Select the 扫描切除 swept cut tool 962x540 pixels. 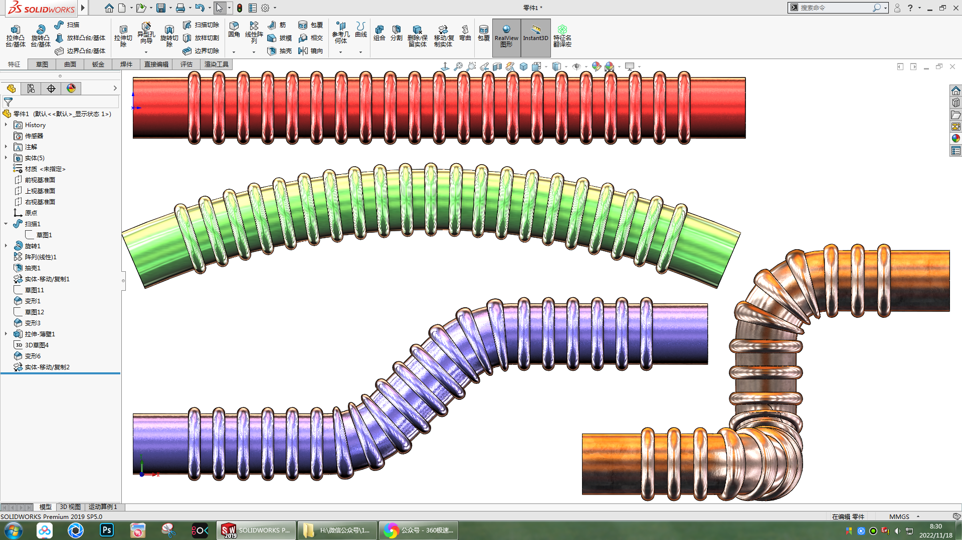(x=201, y=25)
